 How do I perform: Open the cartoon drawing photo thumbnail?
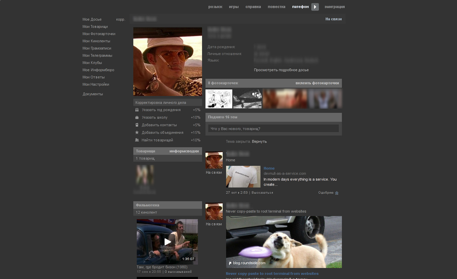coord(219,99)
